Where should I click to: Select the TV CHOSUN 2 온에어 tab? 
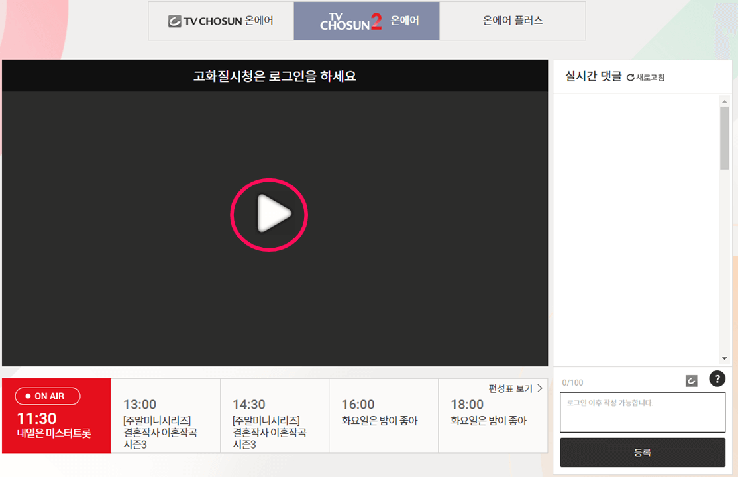coord(367,20)
